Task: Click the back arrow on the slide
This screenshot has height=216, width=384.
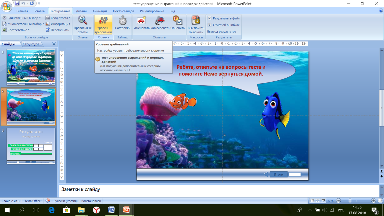Action: pyautogui.click(x=265, y=174)
